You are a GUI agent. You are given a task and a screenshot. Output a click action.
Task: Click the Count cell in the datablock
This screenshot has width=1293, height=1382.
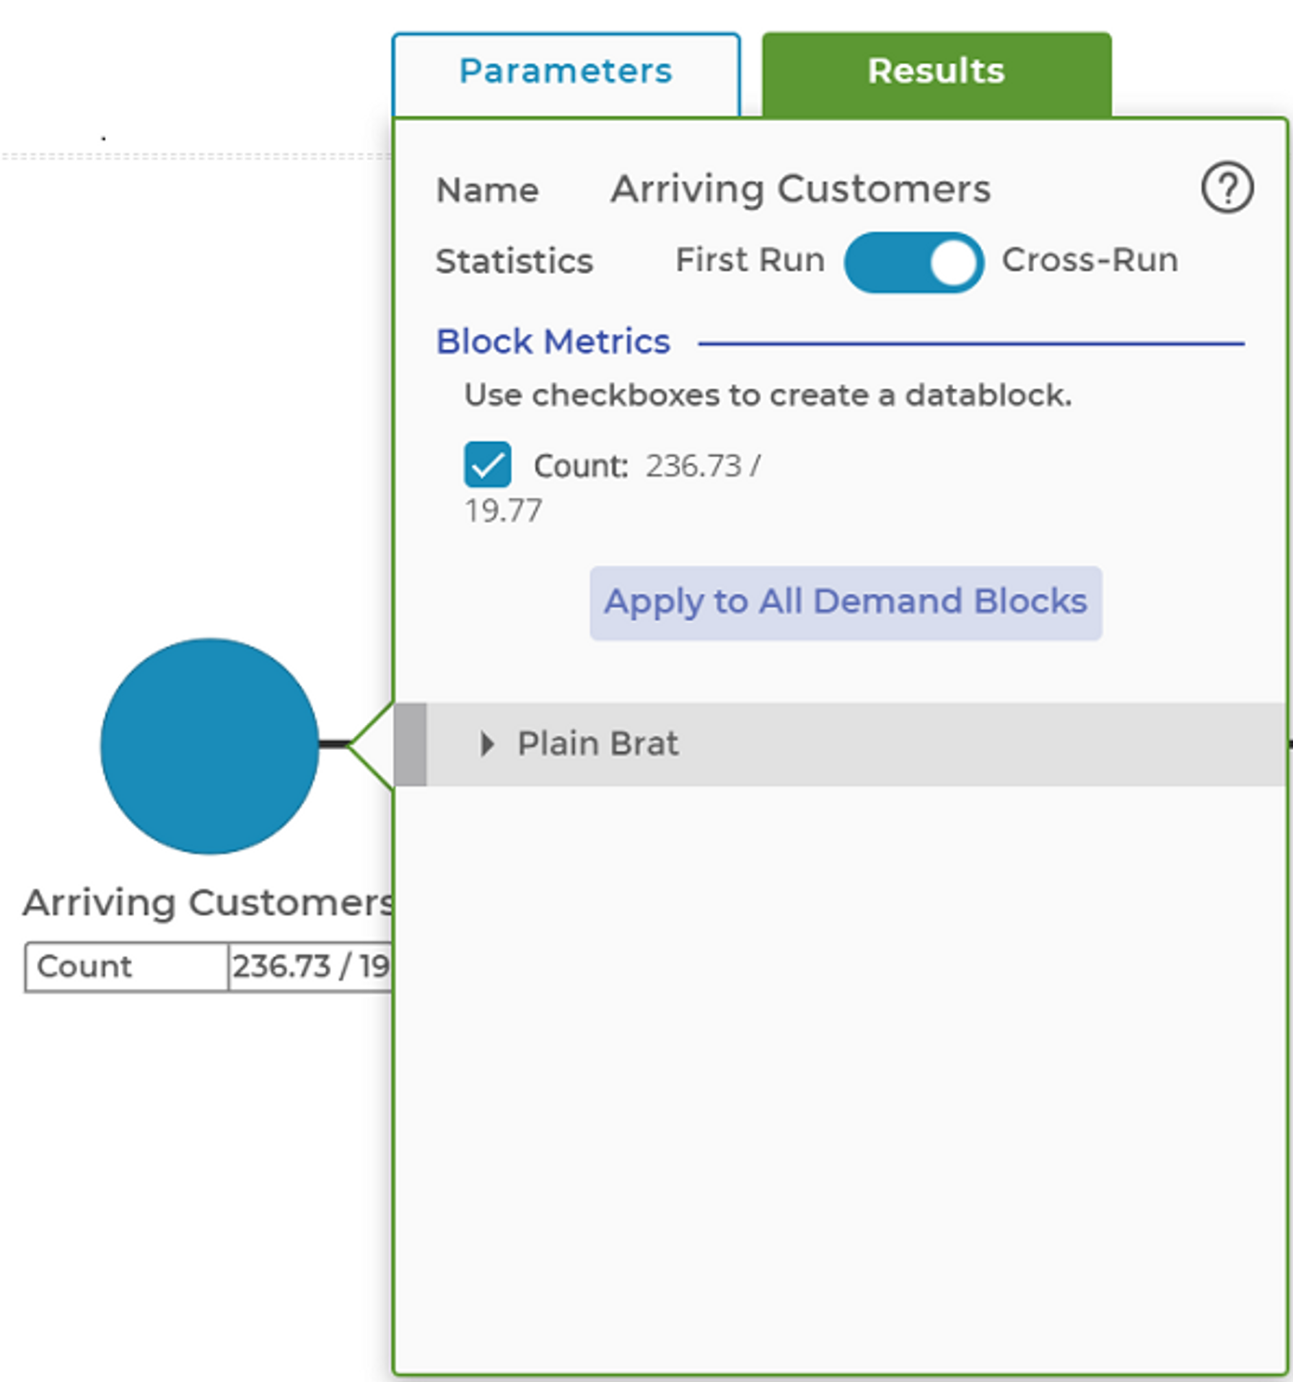[126, 967]
